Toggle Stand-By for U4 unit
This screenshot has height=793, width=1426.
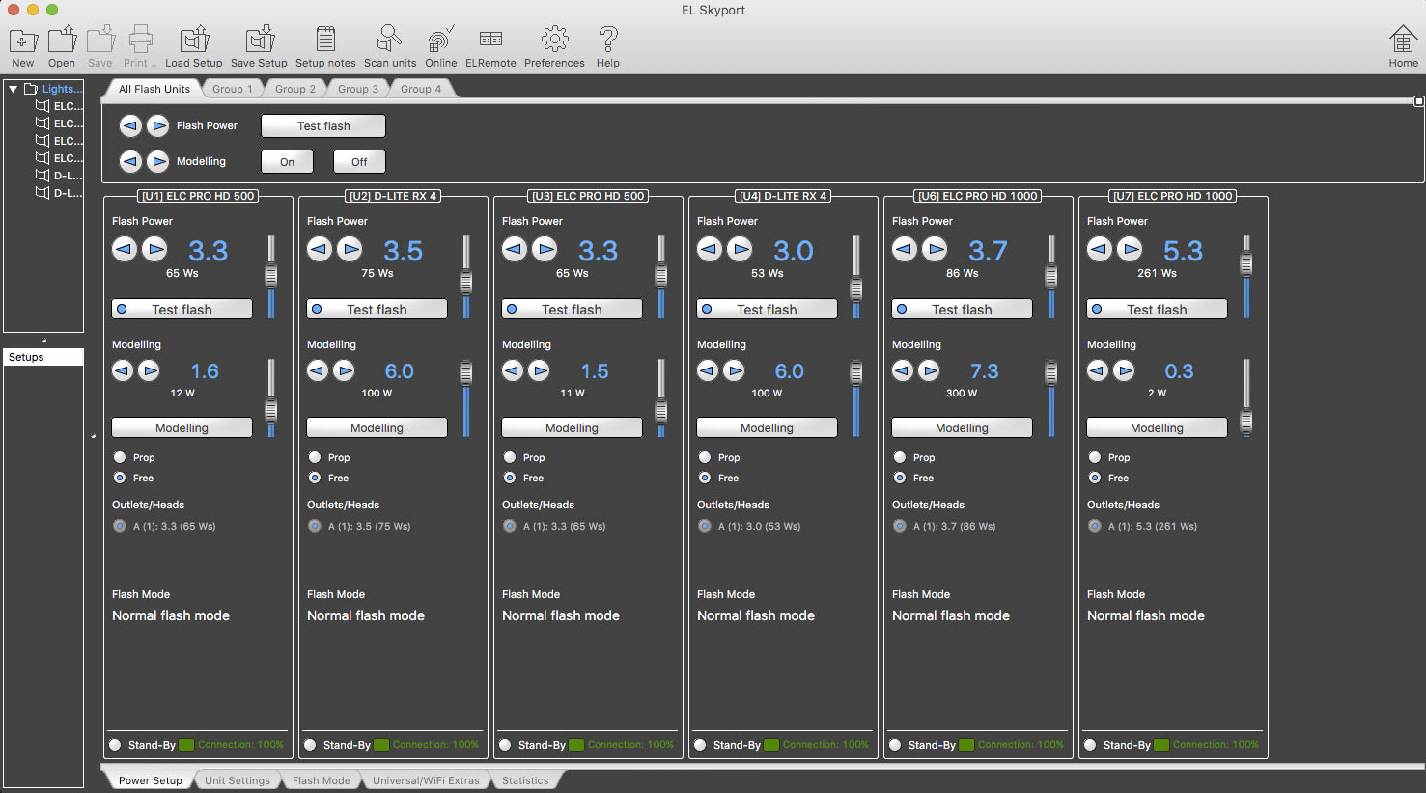701,745
